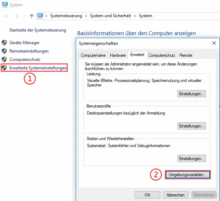The image size is (220, 201).
Task: Cancel with the Abbrechen button
Action: 176,195
